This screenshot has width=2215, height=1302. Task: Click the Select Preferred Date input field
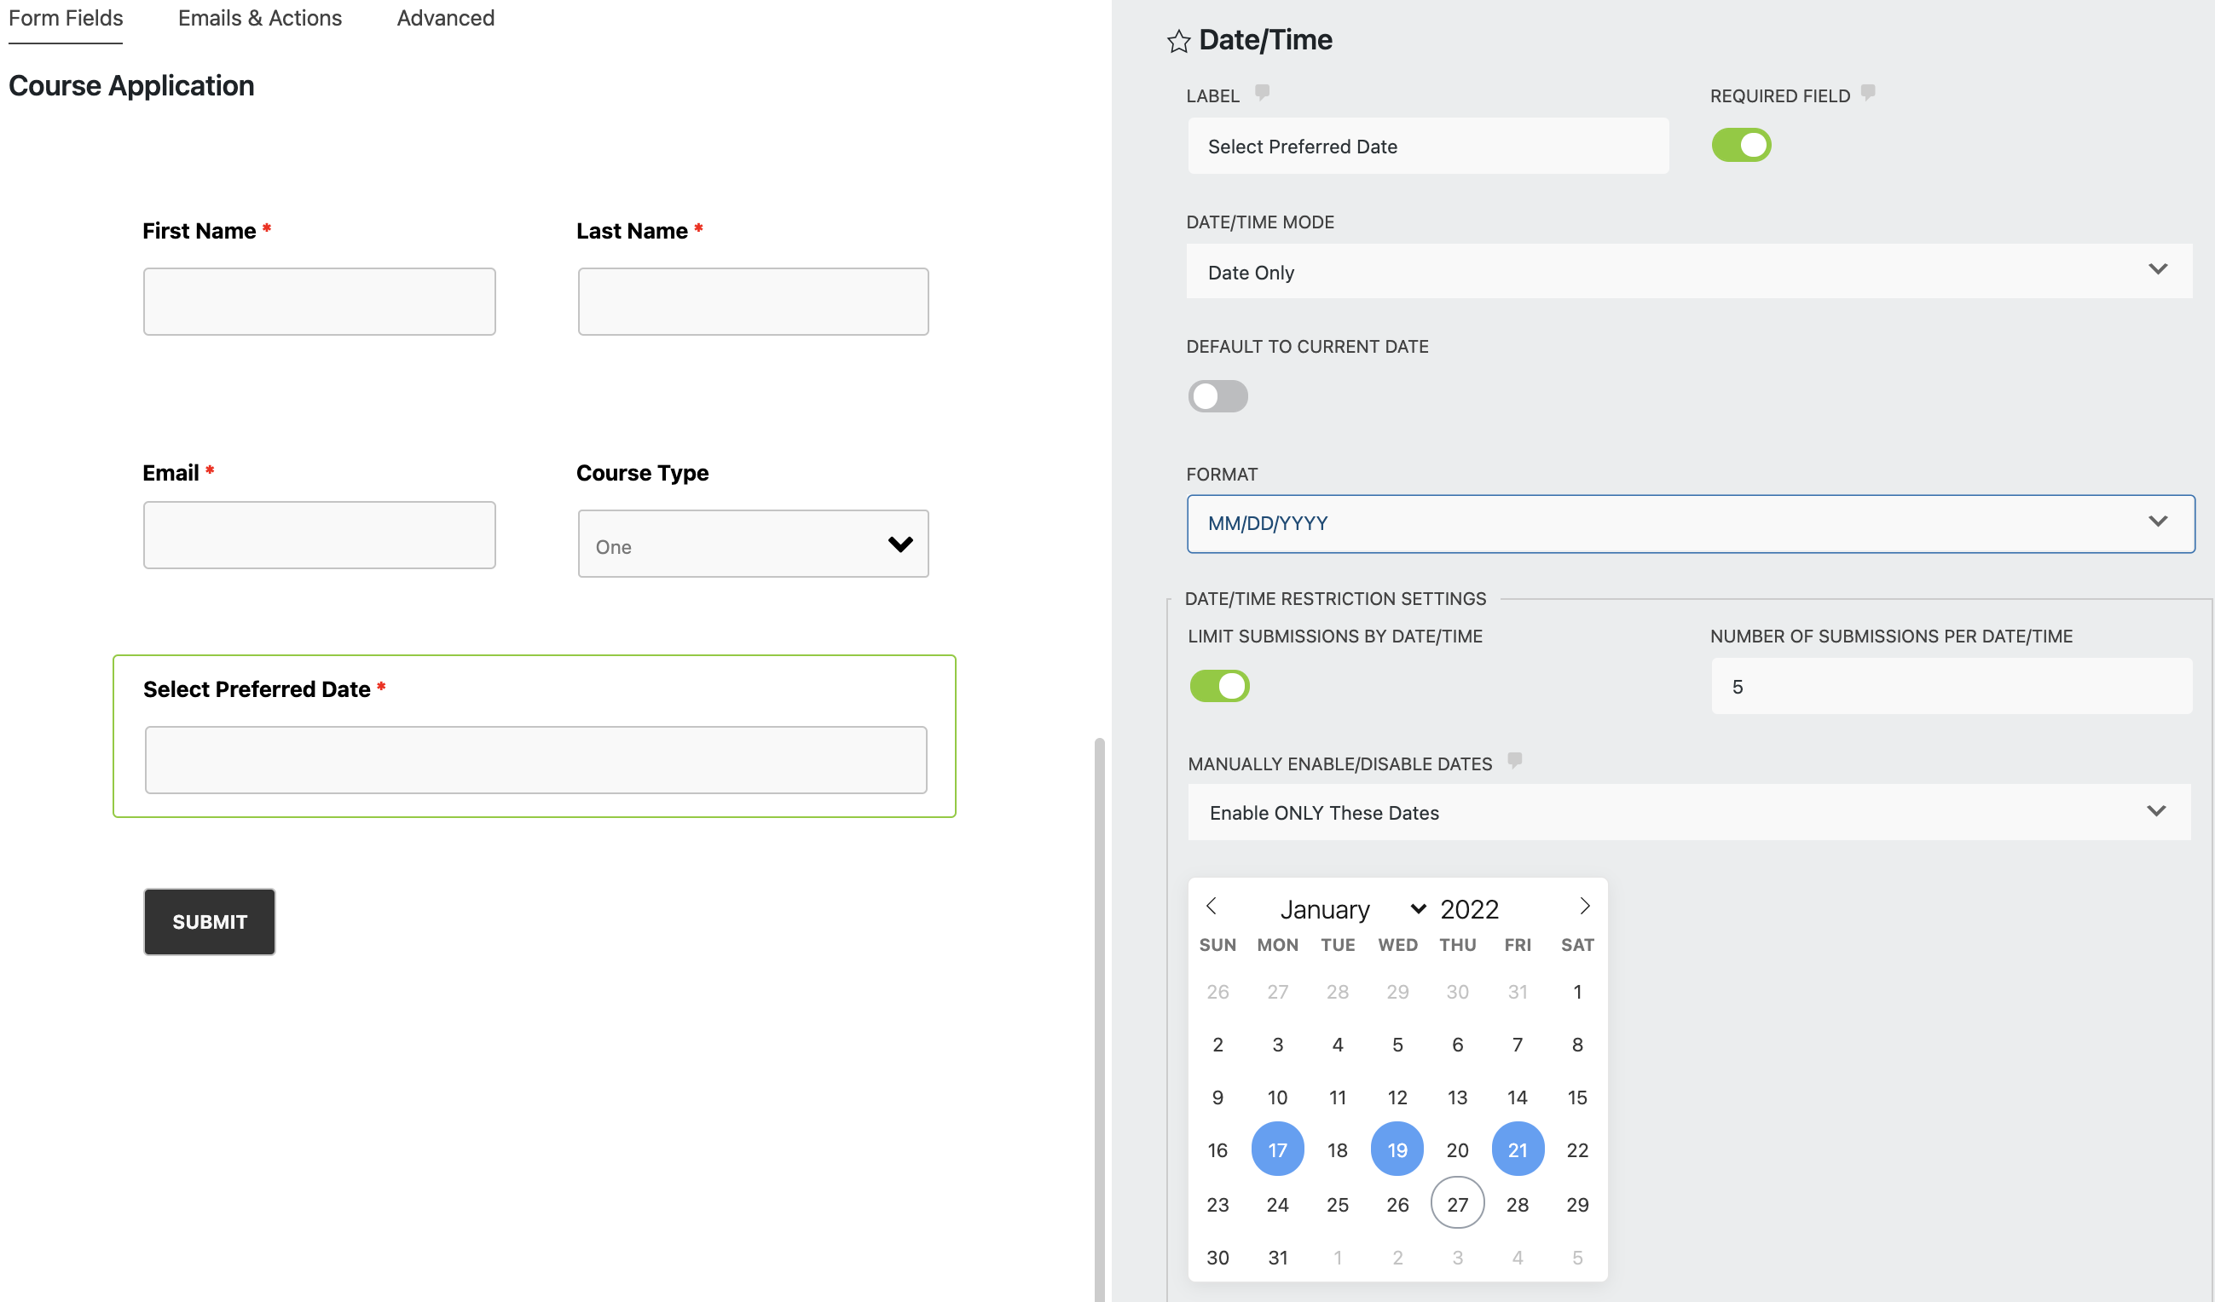(535, 760)
